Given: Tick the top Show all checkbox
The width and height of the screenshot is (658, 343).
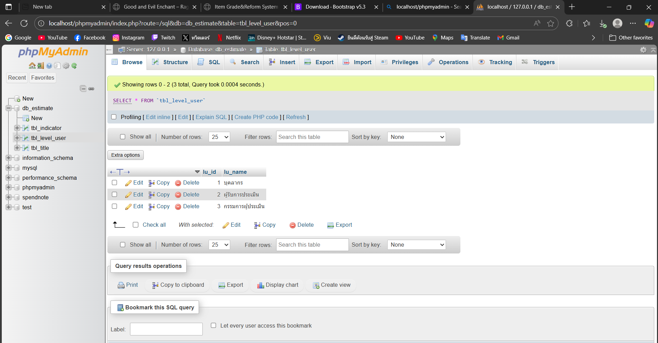Looking at the screenshot, I should coord(122,137).
